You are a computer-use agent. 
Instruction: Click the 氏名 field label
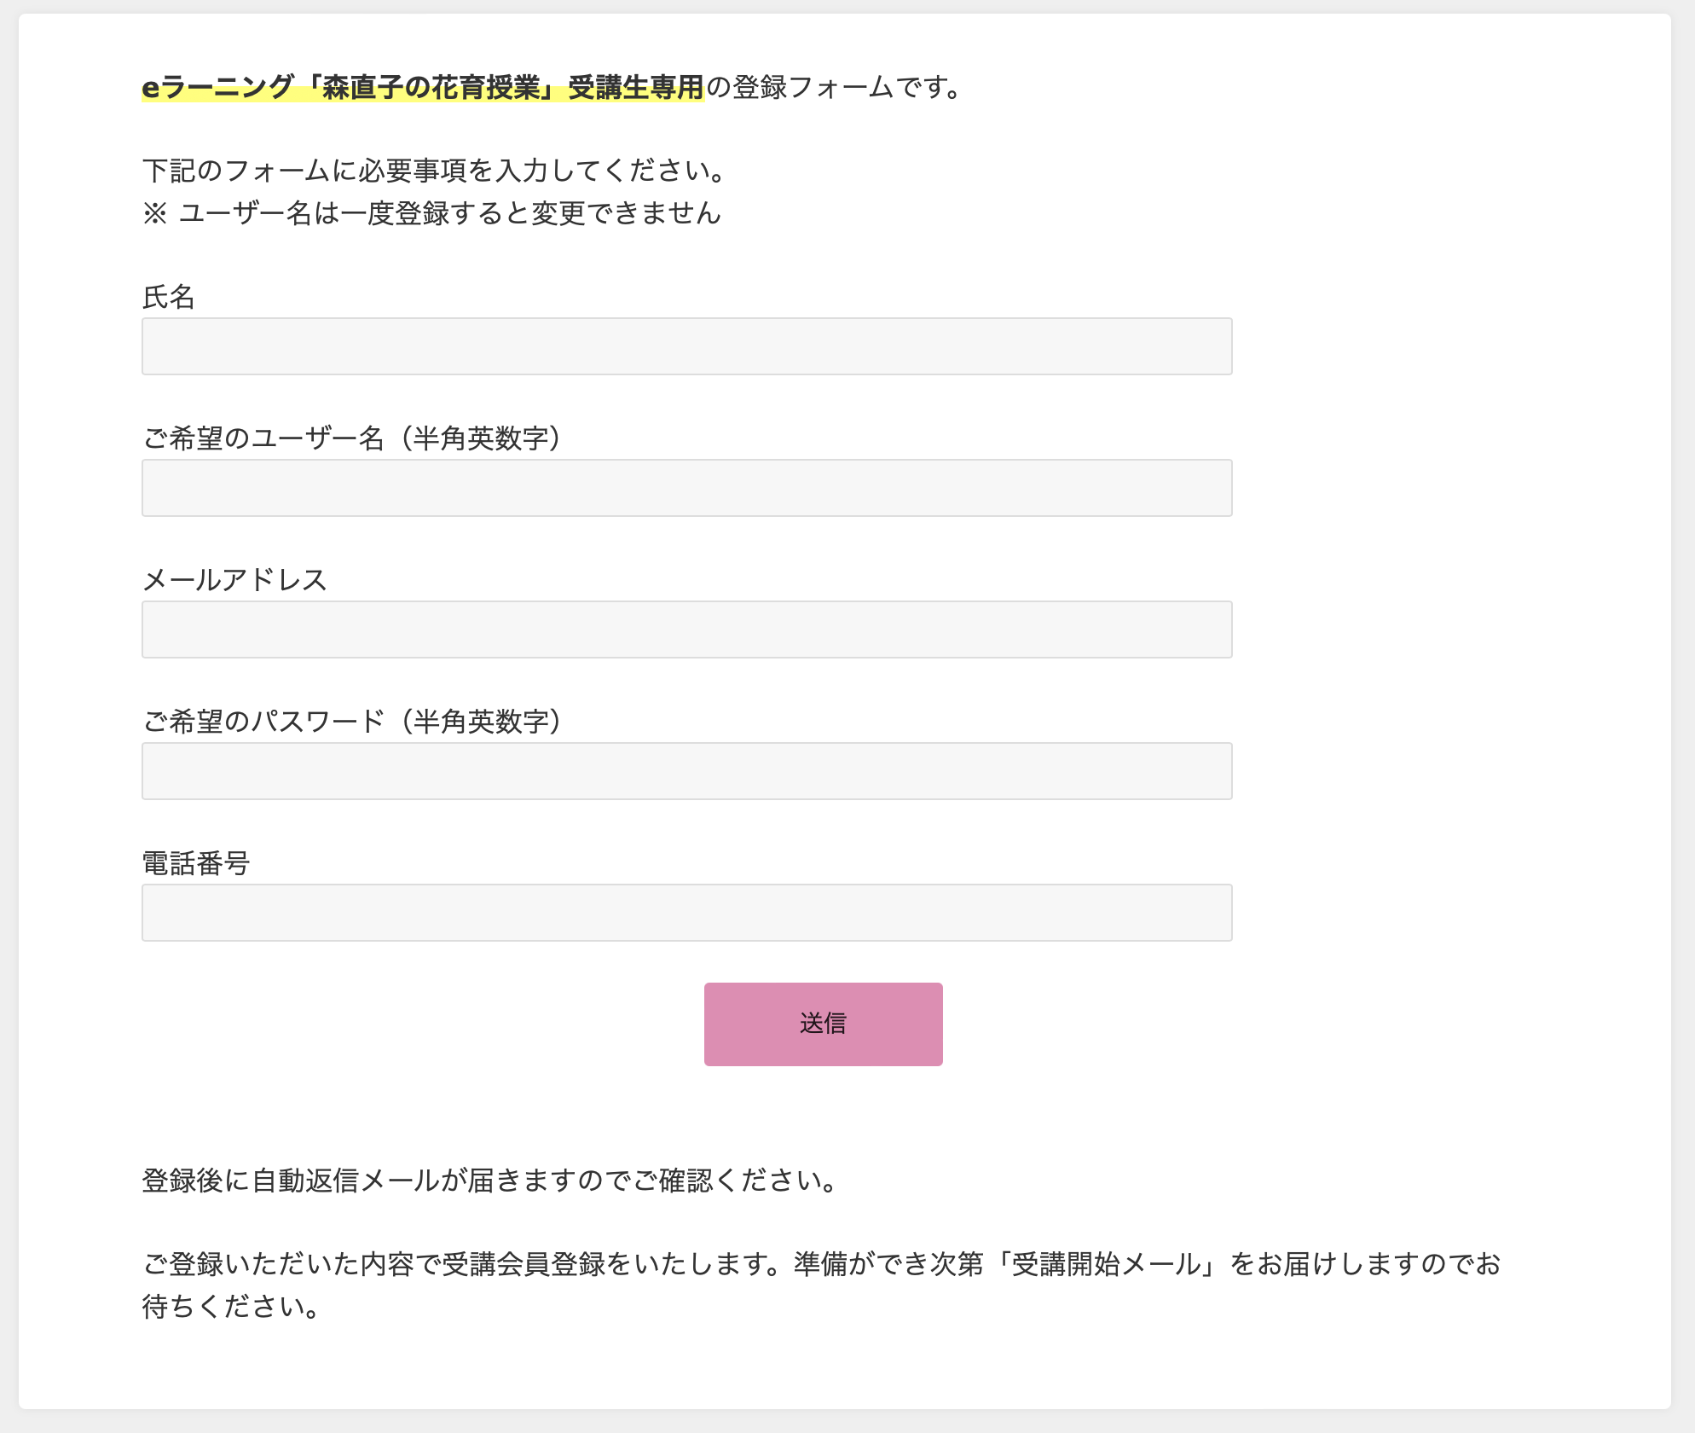coord(169,297)
